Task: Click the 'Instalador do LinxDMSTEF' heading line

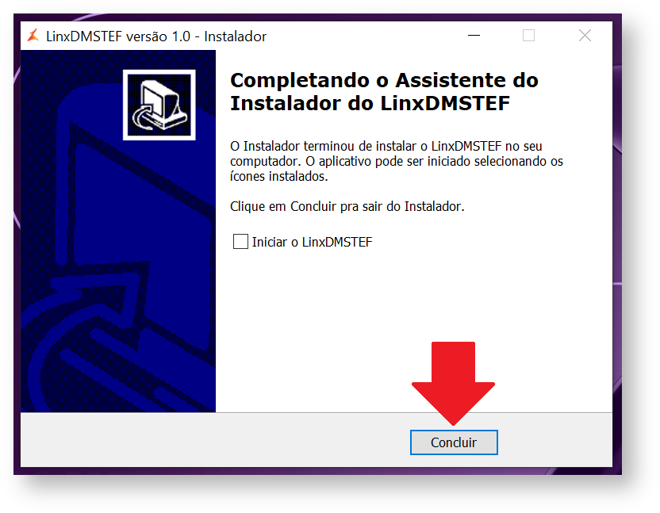Action: click(x=370, y=103)
